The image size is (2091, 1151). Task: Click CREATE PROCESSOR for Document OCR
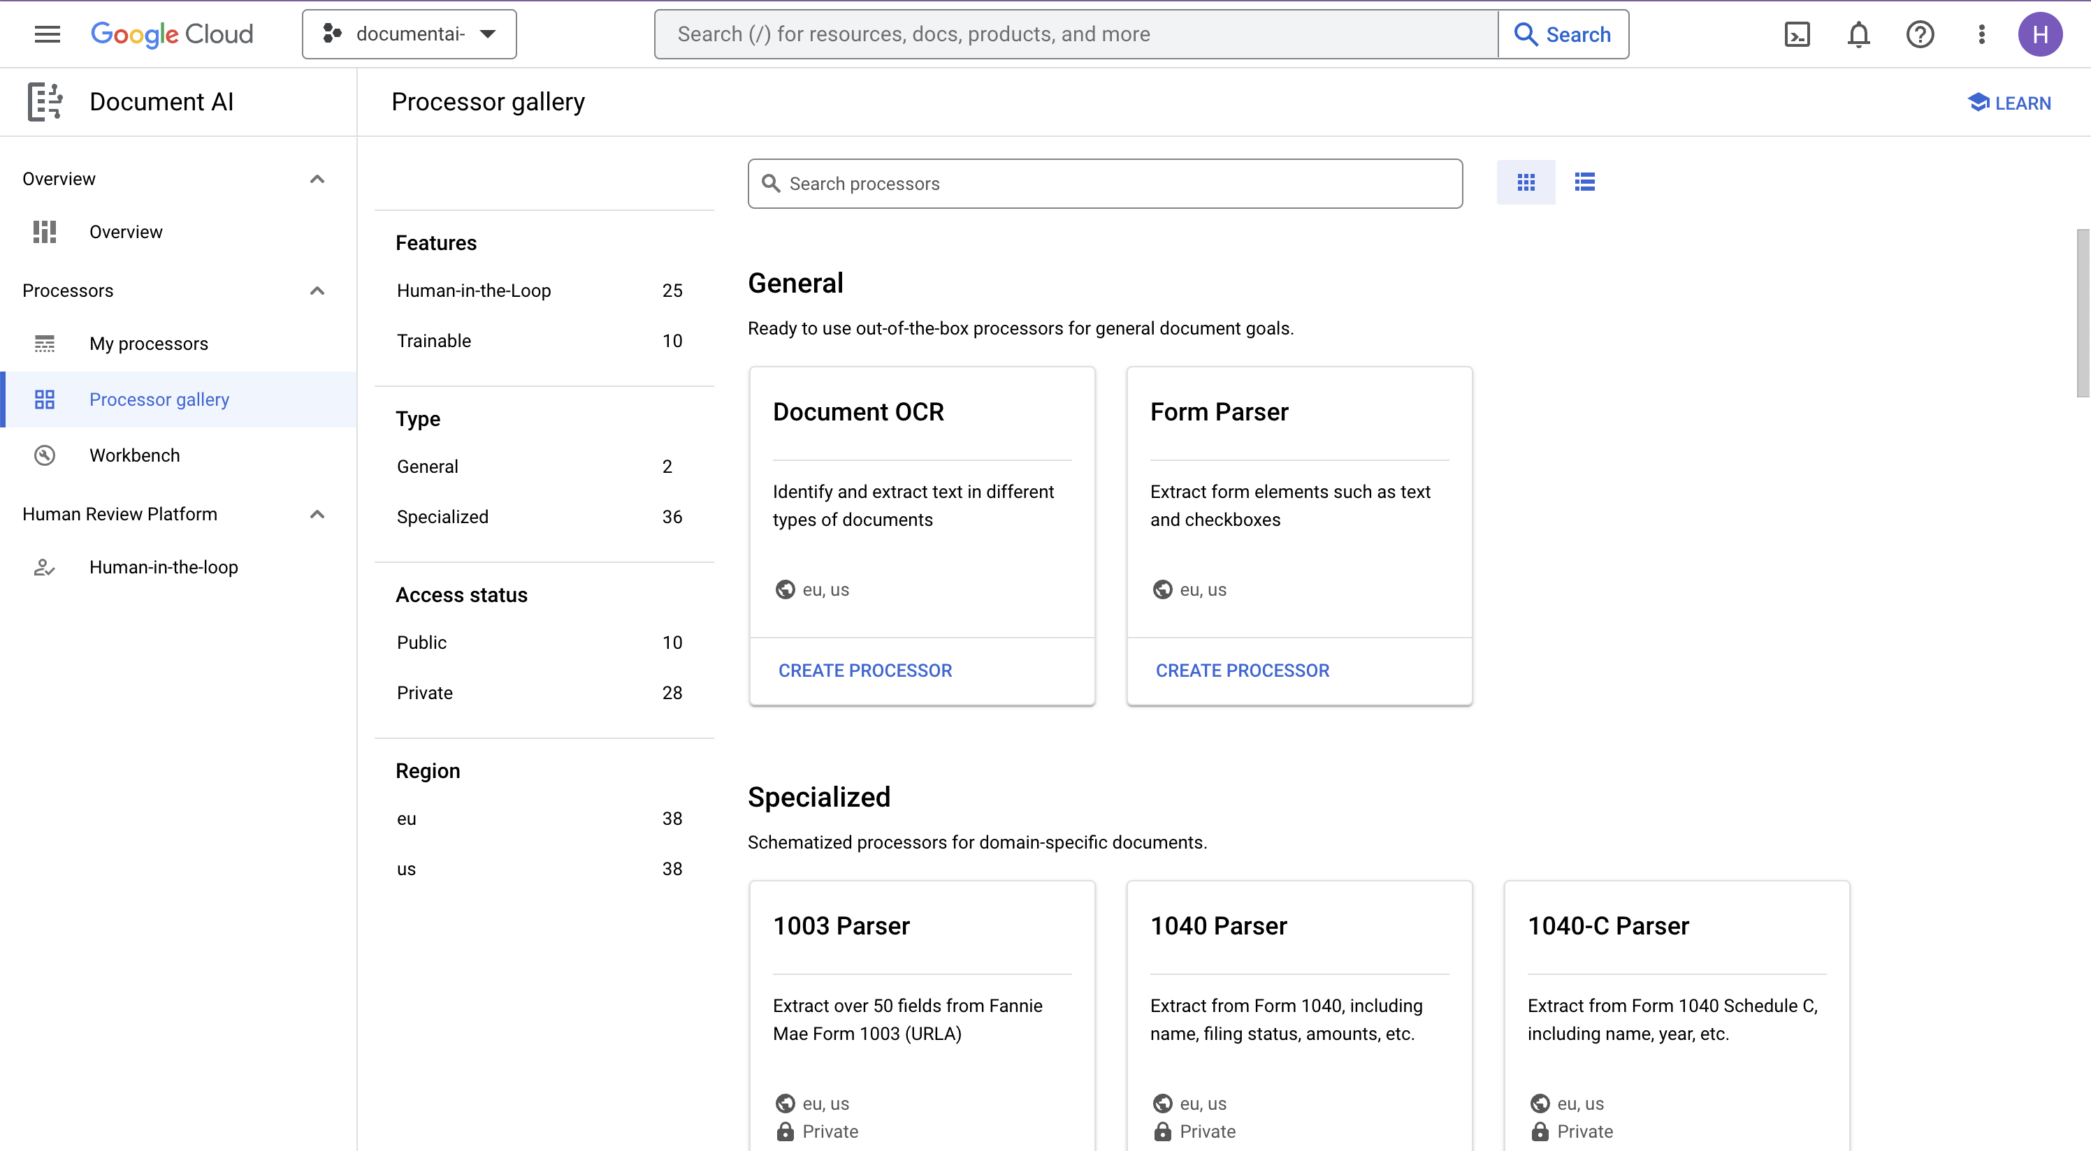click(864, 670)
